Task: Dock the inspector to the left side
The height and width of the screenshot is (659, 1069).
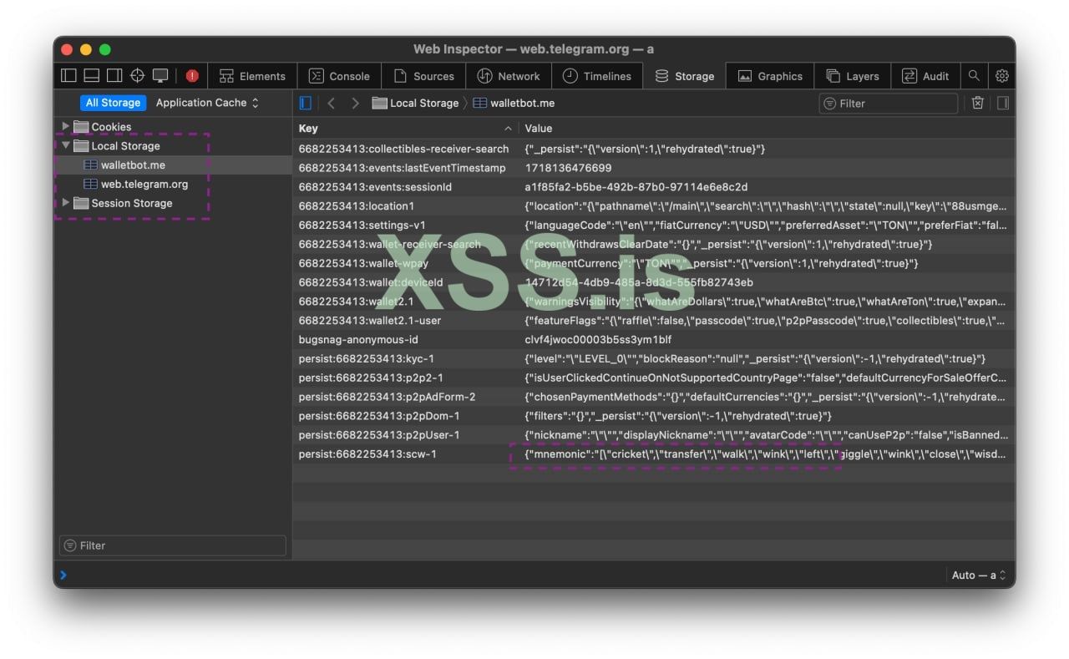Action: (68, 76)
